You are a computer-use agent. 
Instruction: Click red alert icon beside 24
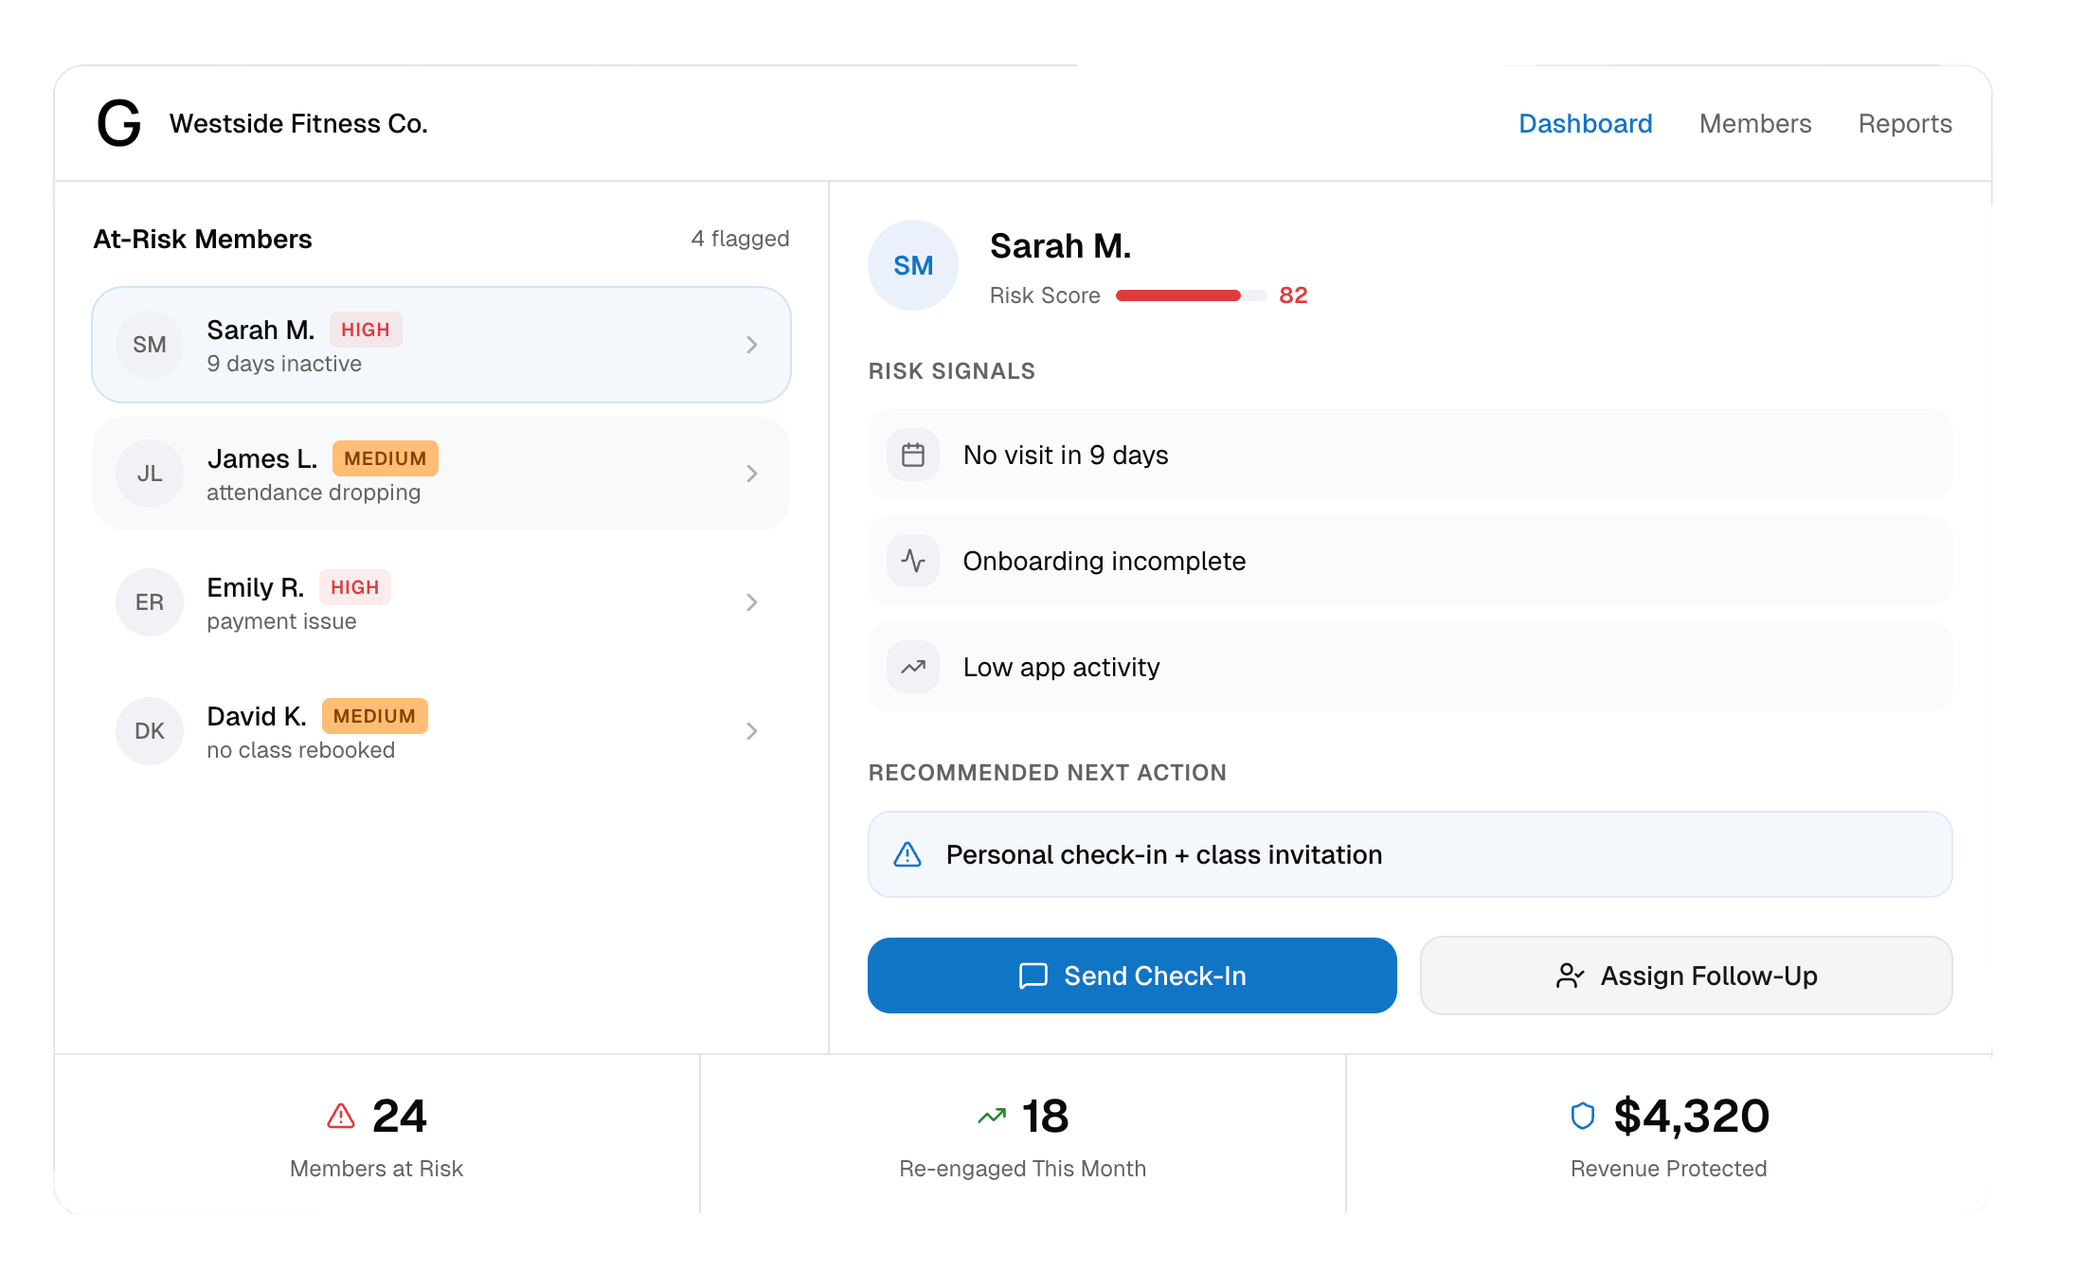pos(341,1117)
